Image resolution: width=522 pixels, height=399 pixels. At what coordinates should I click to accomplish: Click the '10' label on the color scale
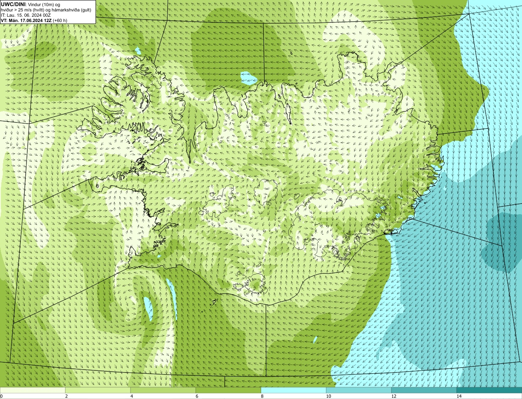tap(328, 396)
